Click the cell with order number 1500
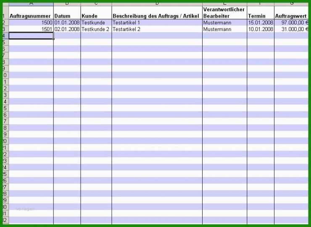Viewport: 311px width, 227px height. pyautogui.click(x=31, y=23)
